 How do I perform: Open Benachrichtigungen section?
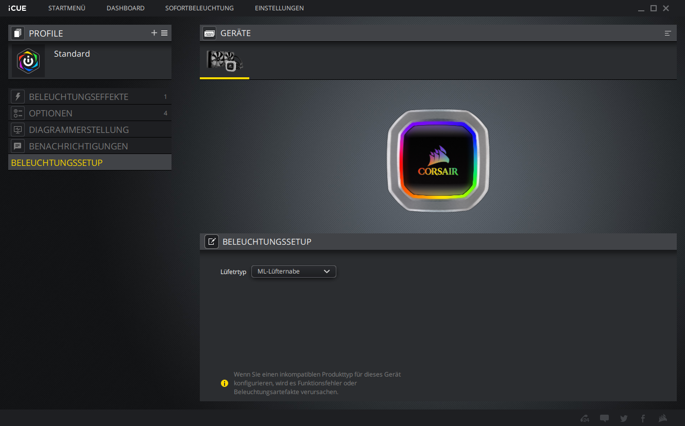coord(90,146)
